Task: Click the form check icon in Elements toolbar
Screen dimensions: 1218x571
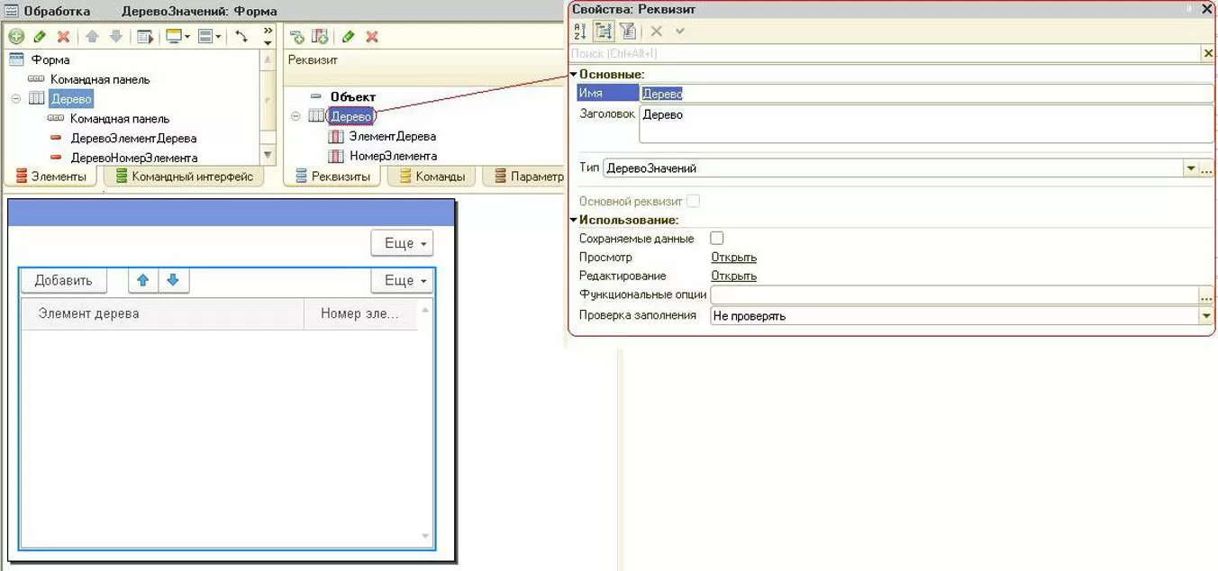Action: tap(145, 37)
